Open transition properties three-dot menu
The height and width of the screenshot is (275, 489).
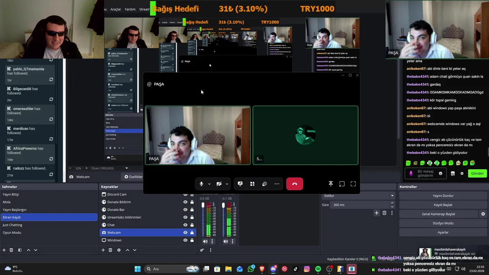[392, 213]
